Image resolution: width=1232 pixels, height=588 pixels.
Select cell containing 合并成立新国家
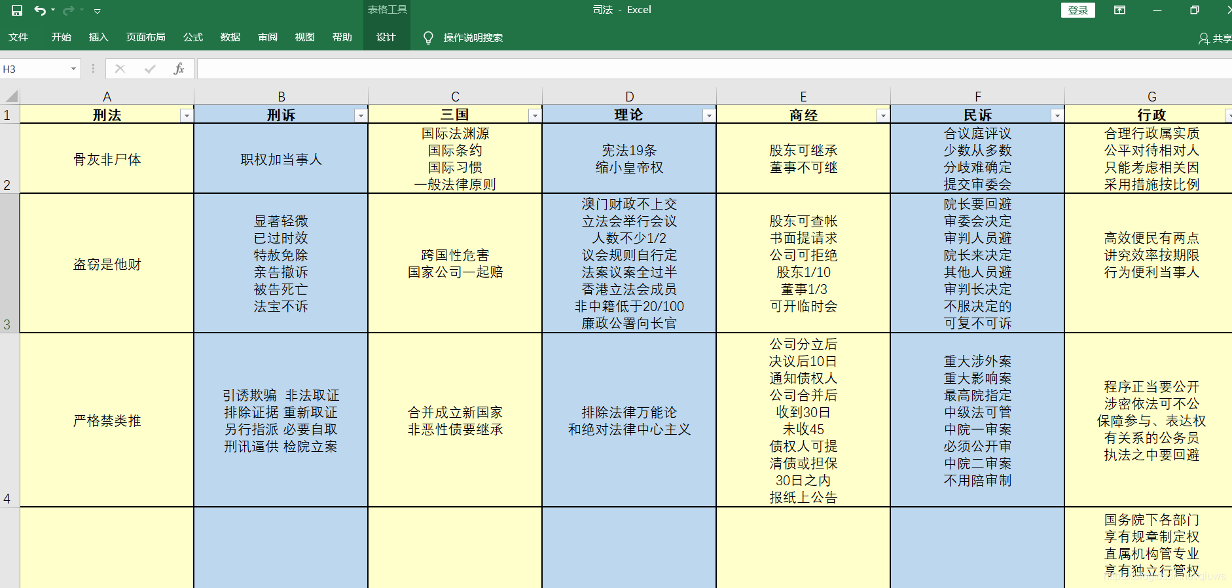[456, 420]
